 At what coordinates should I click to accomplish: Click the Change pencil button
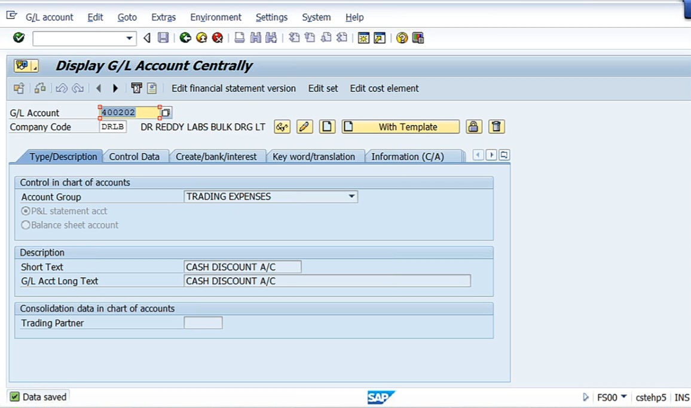click(304, 127)
